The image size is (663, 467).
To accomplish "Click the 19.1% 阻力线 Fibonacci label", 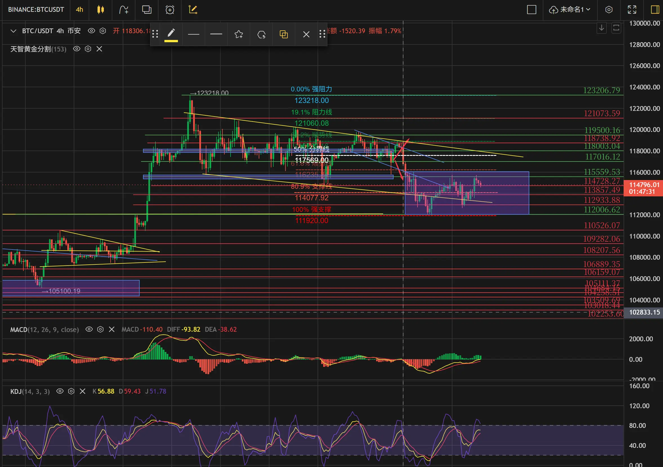I will coord(311,112).
